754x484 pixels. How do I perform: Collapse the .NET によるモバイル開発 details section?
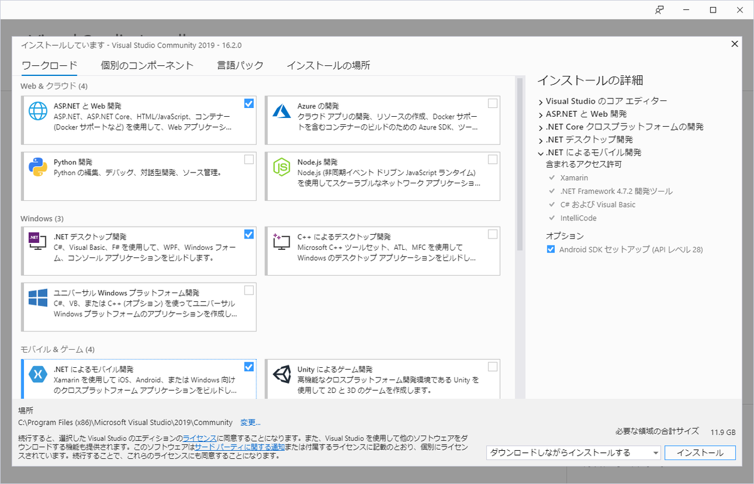pyautogui.click(x=540, y=152)
